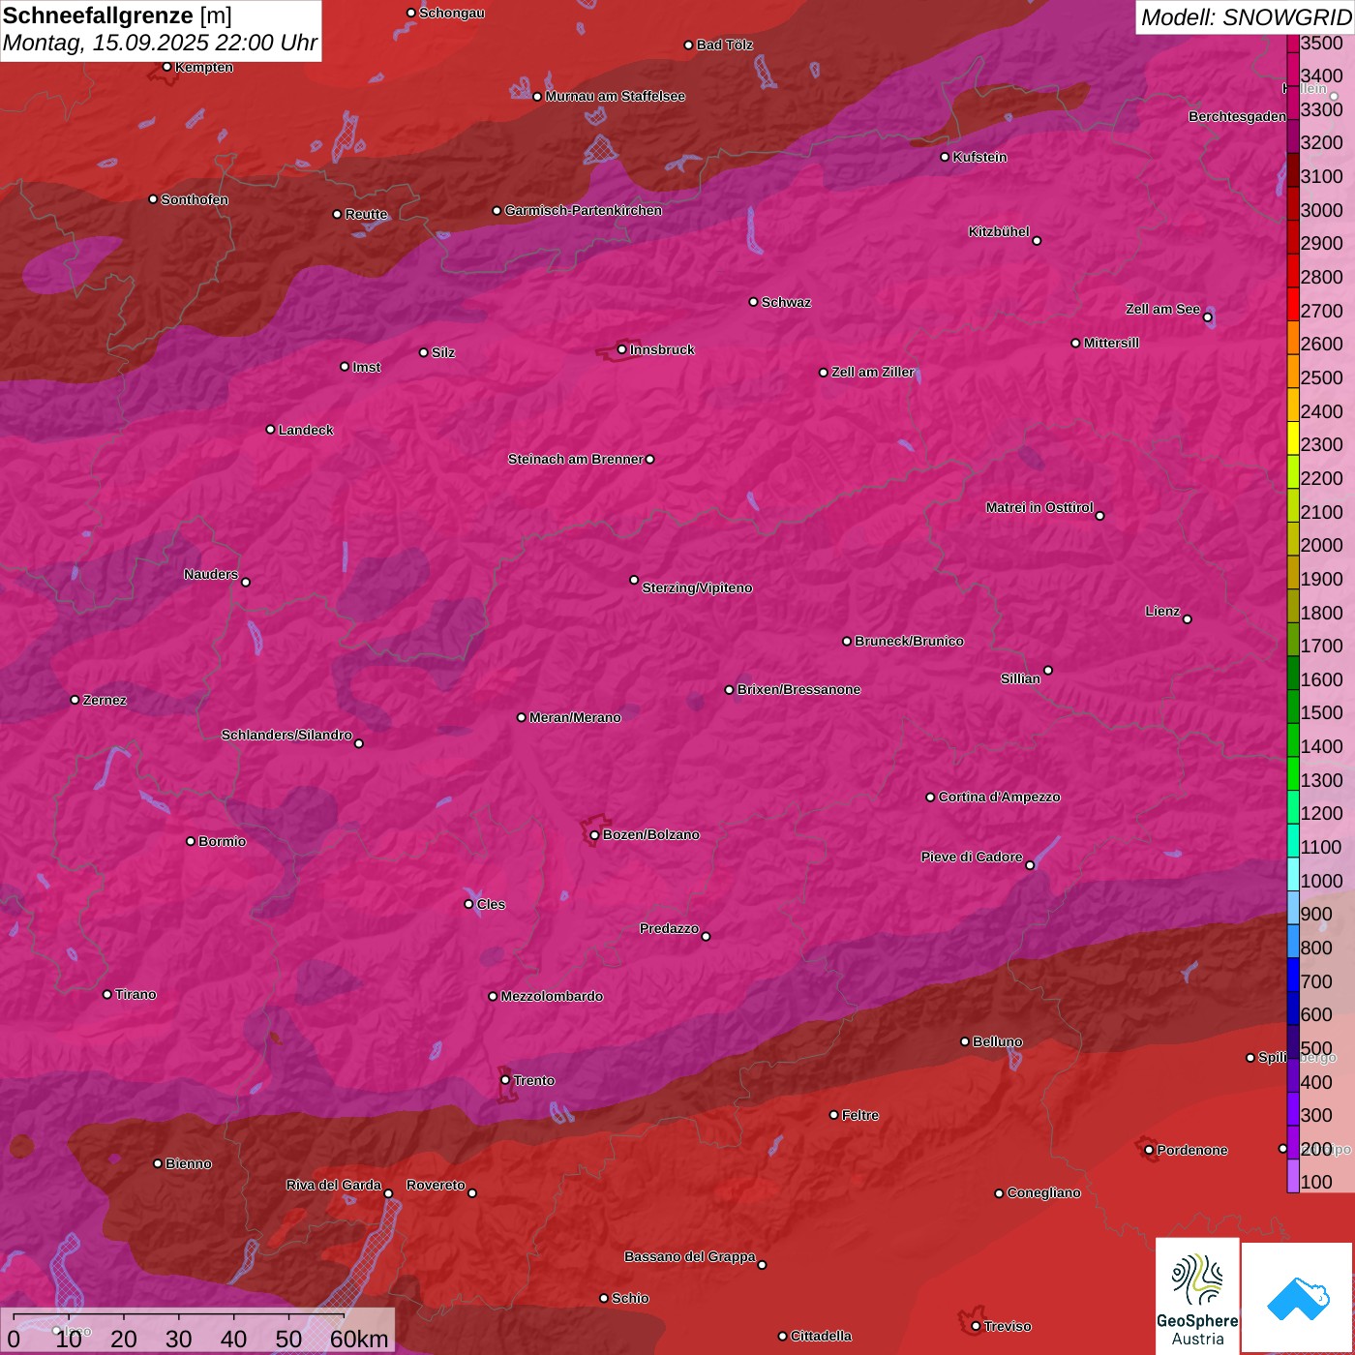Click the date Montag, 15.09.2025 22:00 Uhr
Image resolution: width=1355 pixels, height=1355 pixels.
(x=160, y=43)
